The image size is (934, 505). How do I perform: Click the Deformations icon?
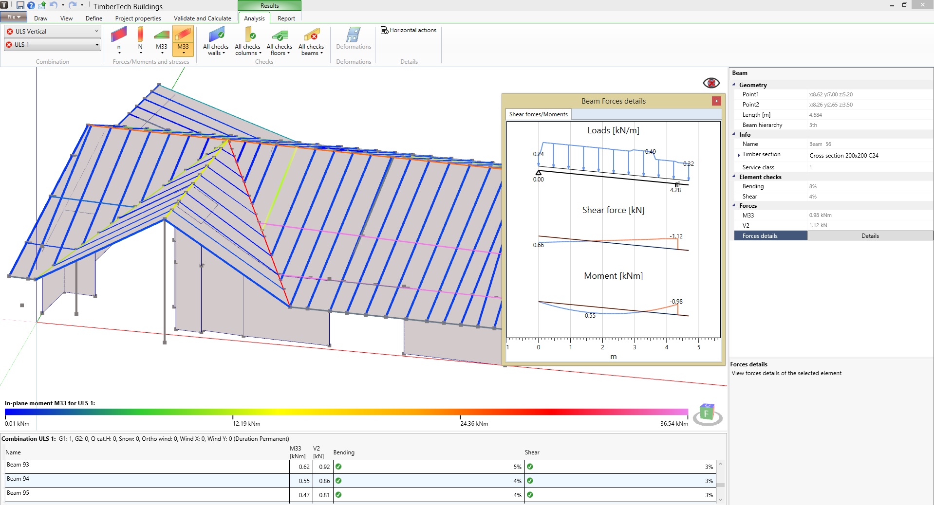point(354,38)
